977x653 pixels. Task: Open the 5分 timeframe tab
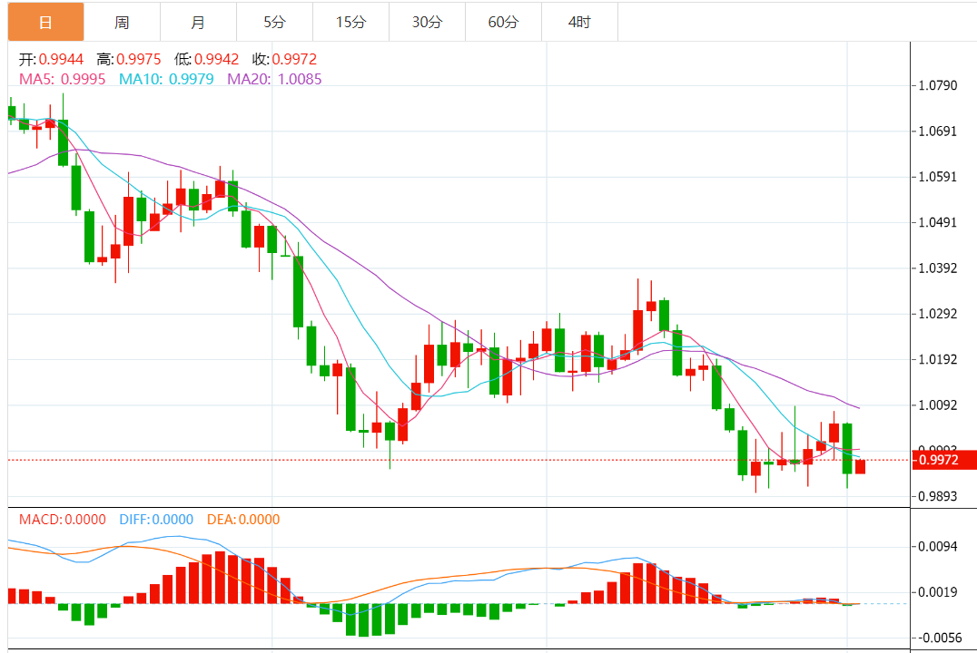click(275, 23)
